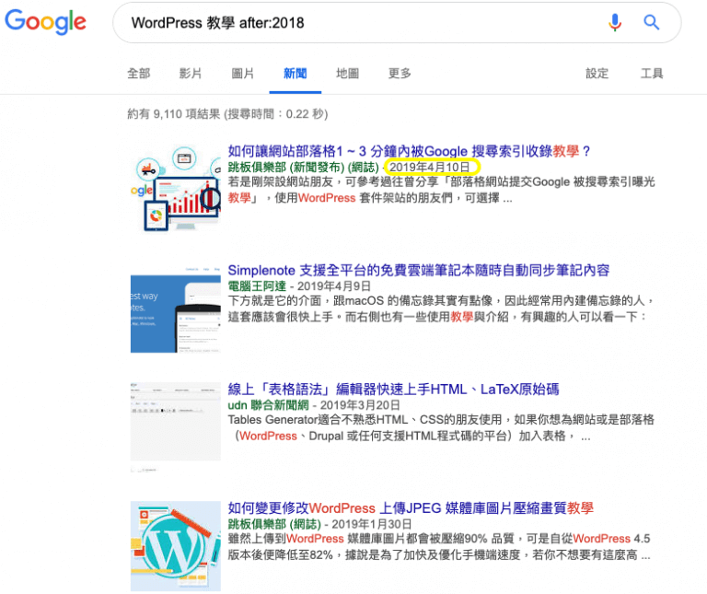Open the 設定 menu
This screenshot has height=594, width=707.
click(x=597, y=73)
